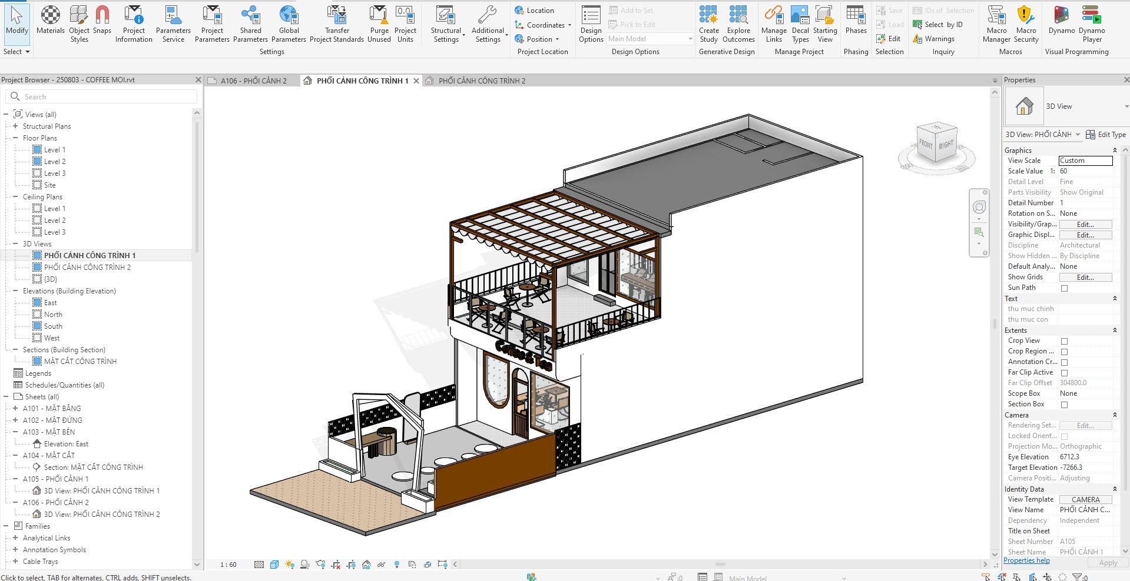Click the Properties panel scrollbar down arrow
This screenshot has height=581, width=1130.
coord(1126,551)
